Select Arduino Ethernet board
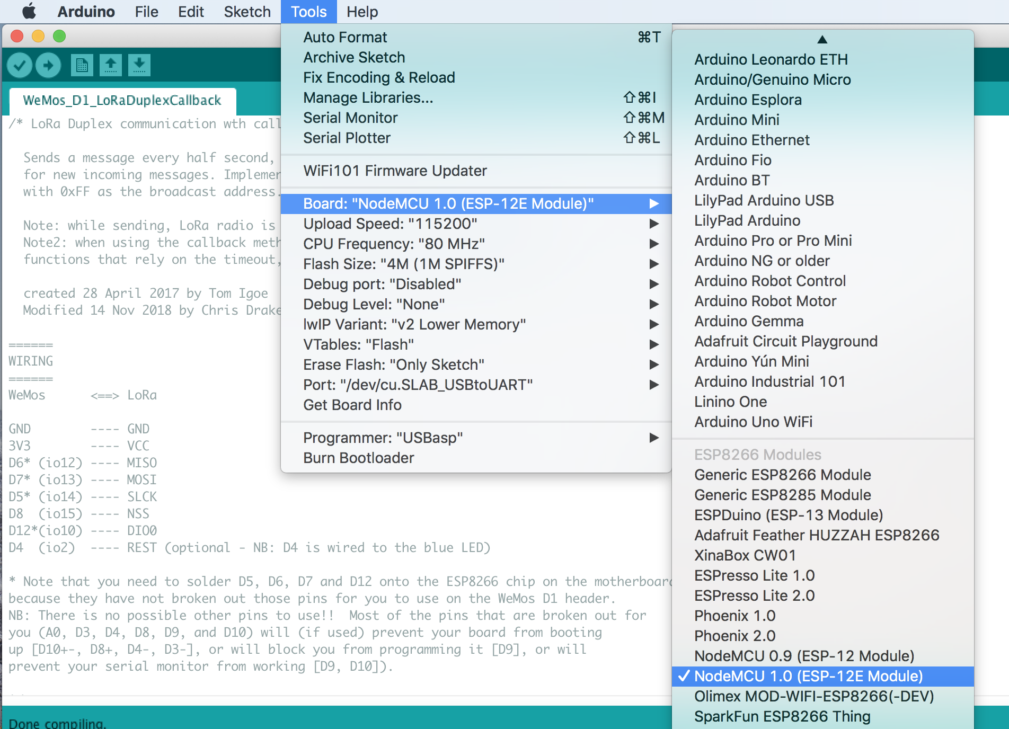1009x729 pixels. pyautogui.click(x=823, y=140)
